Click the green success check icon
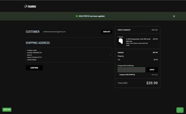 click(77, 16)
